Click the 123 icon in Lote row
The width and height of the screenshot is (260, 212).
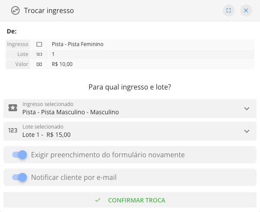39,54
